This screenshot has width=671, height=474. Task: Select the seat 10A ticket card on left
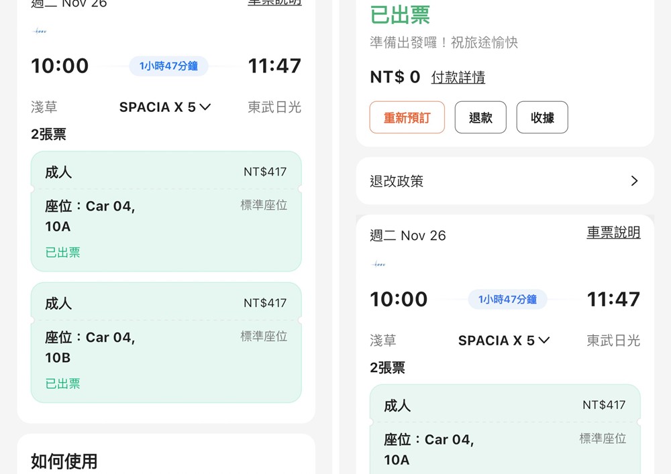click(166, 211)
